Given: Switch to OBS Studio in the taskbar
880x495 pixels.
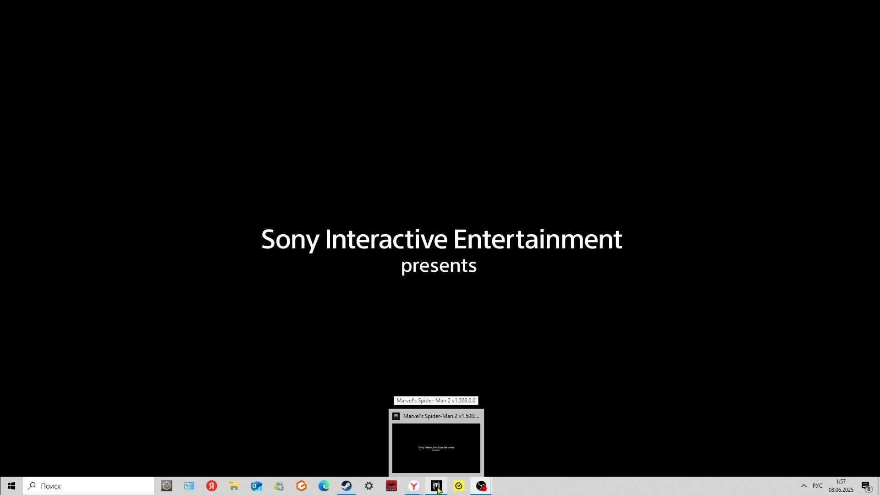Looking at the screenshot, I should (481, 486).
